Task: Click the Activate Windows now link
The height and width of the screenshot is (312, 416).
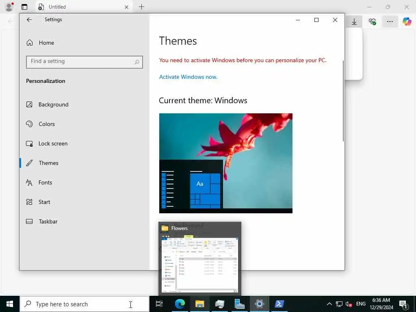Action: pos(188,77)
